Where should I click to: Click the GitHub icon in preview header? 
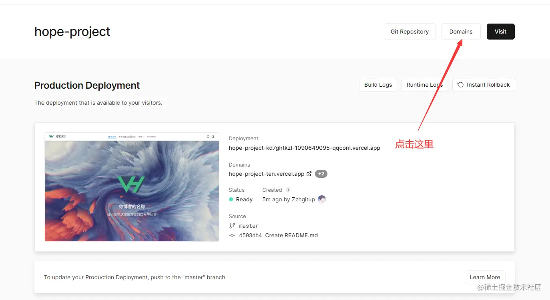click(208, 137)
